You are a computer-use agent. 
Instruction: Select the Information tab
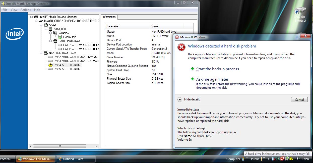(x=109, y=17)
